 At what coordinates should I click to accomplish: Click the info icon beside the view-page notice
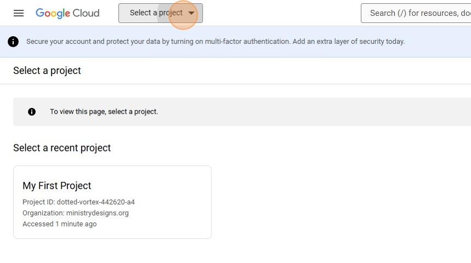(32, 112)
